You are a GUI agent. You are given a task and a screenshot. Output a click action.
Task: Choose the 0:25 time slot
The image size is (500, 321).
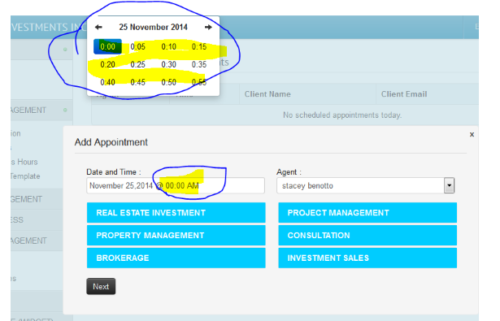(137, 65)
